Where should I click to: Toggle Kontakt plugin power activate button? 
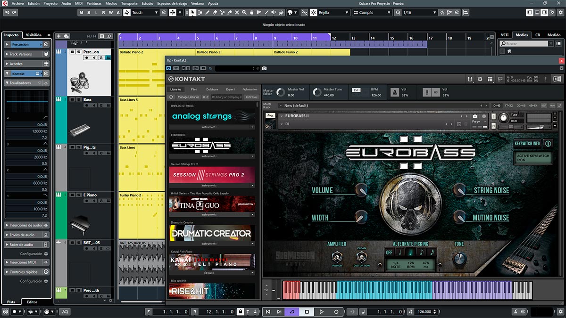tap(169, 68)
